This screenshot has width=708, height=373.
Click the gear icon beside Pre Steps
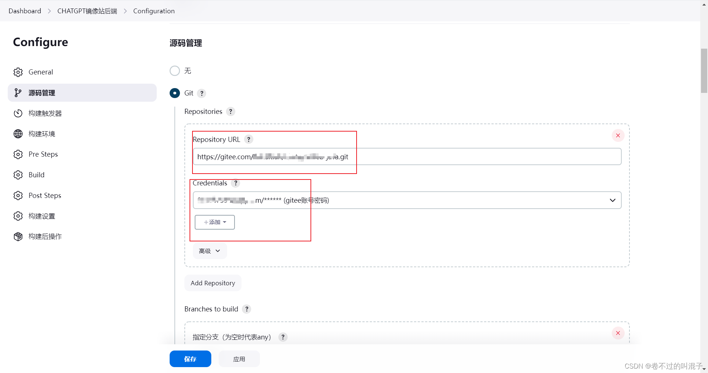pos(18,154)
